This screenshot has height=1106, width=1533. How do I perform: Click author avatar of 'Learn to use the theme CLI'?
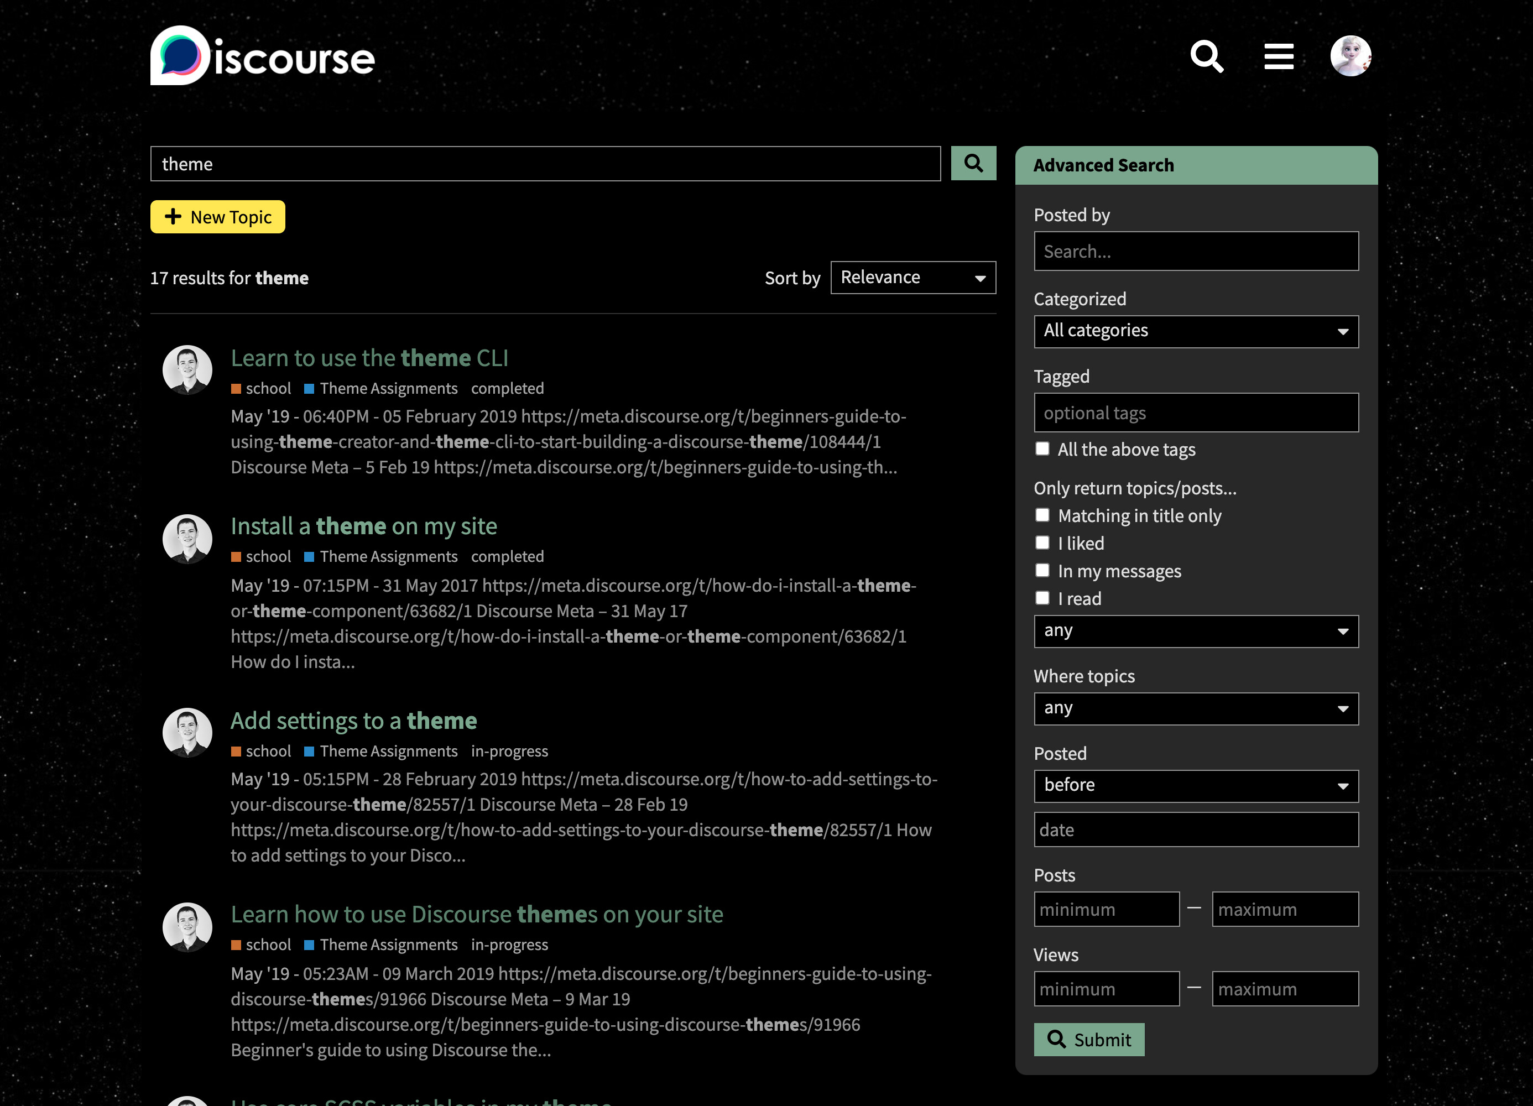187,370
